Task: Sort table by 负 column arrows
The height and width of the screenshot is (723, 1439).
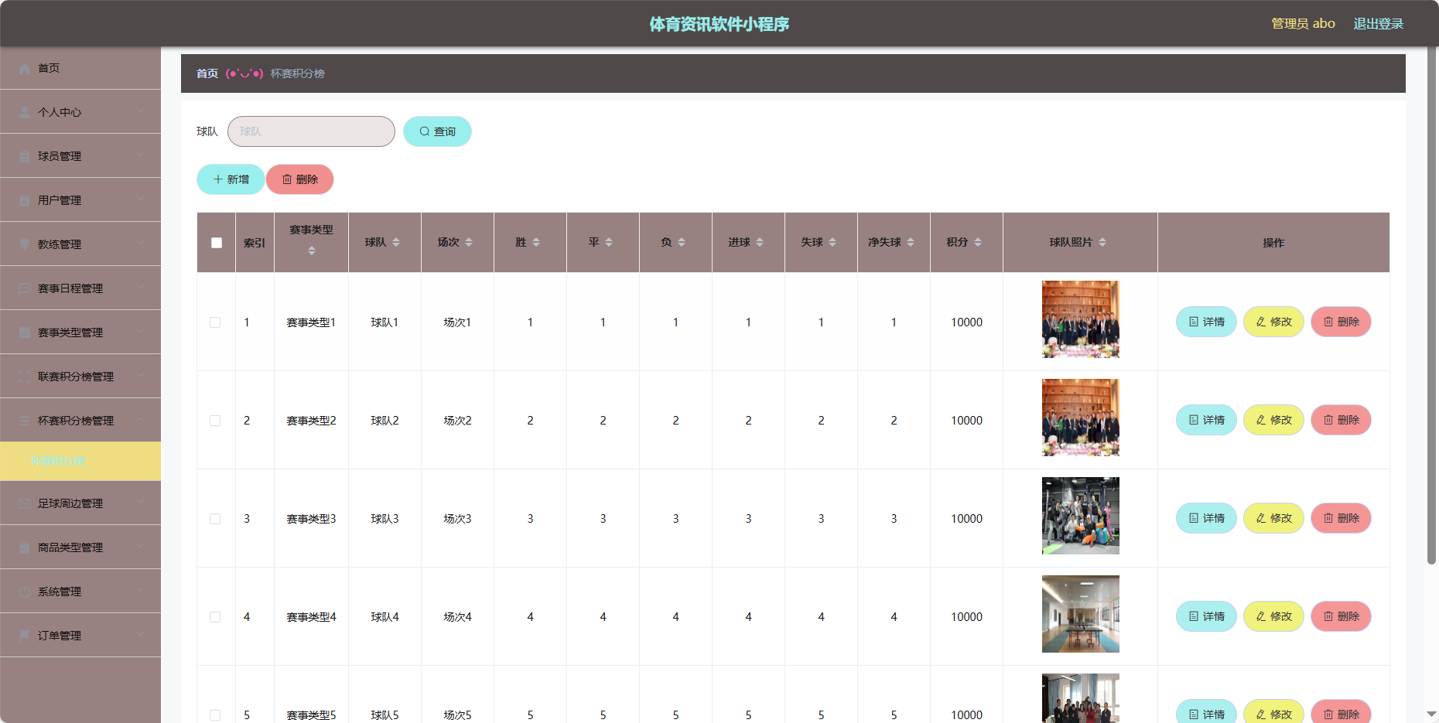Action: click(x=682, y=243)
